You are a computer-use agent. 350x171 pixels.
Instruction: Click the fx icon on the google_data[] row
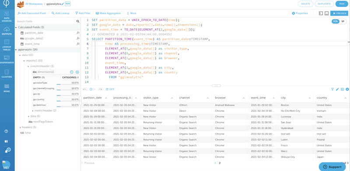(x=78, y=38)
